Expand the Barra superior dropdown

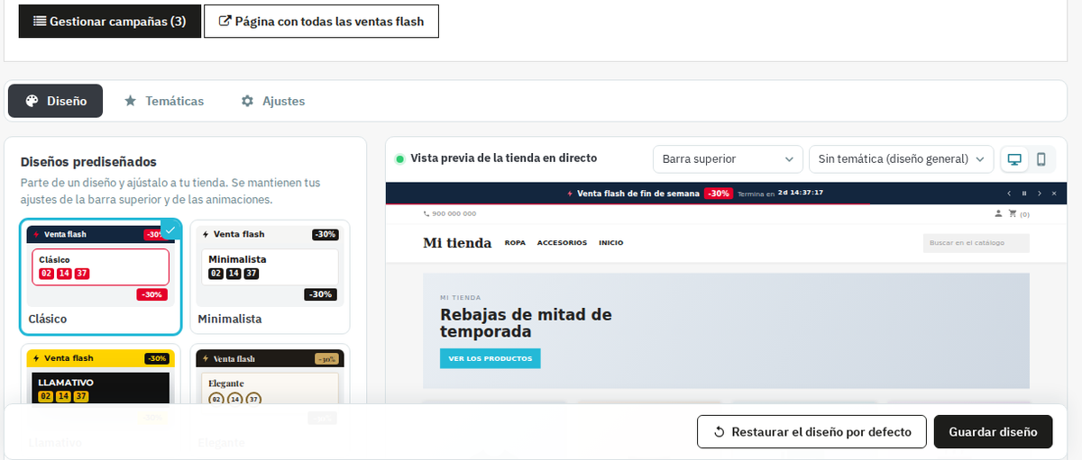coord(728,159)
